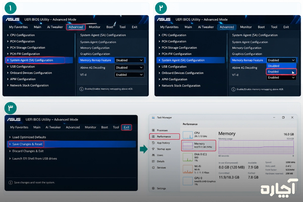Screen dimensions: 303x202
Task: Switch to the red-outlined Exit tab
Action: tap(127, 127)
